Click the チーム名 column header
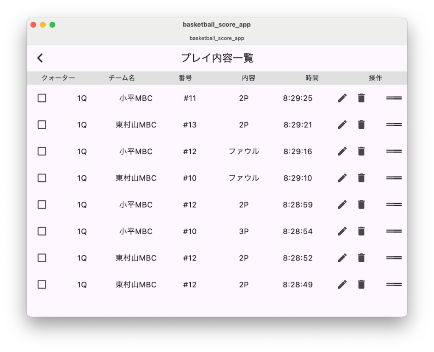The width and height of the screenshot is (434, 352). [122, 78]
